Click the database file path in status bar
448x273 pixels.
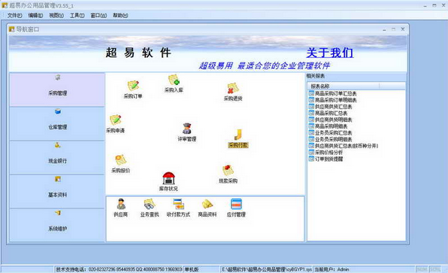pyautogui.click(x=267, y=269)
